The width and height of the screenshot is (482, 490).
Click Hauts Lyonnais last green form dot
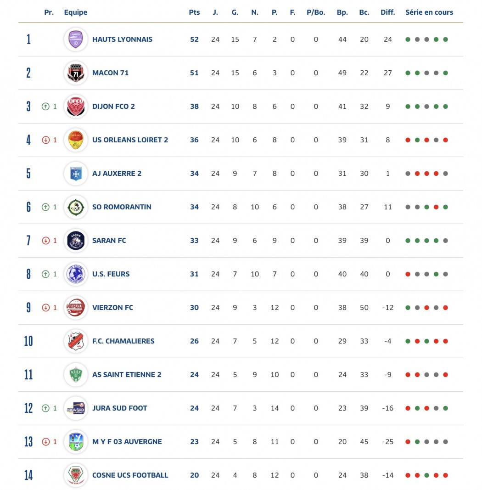[445, 39]
